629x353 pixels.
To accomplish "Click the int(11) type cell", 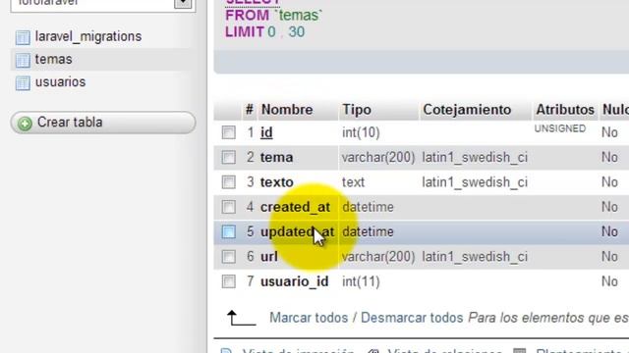I will click(361, 281).
